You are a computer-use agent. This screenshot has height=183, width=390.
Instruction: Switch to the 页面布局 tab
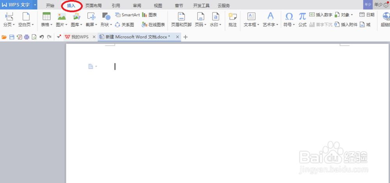93,5
